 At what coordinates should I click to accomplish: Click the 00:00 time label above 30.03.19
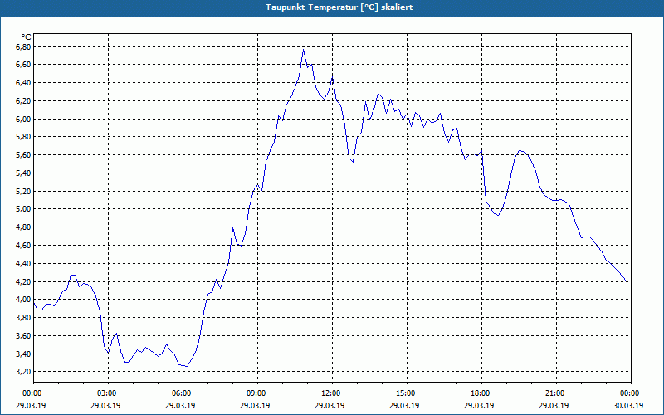(x=629, y=393)
